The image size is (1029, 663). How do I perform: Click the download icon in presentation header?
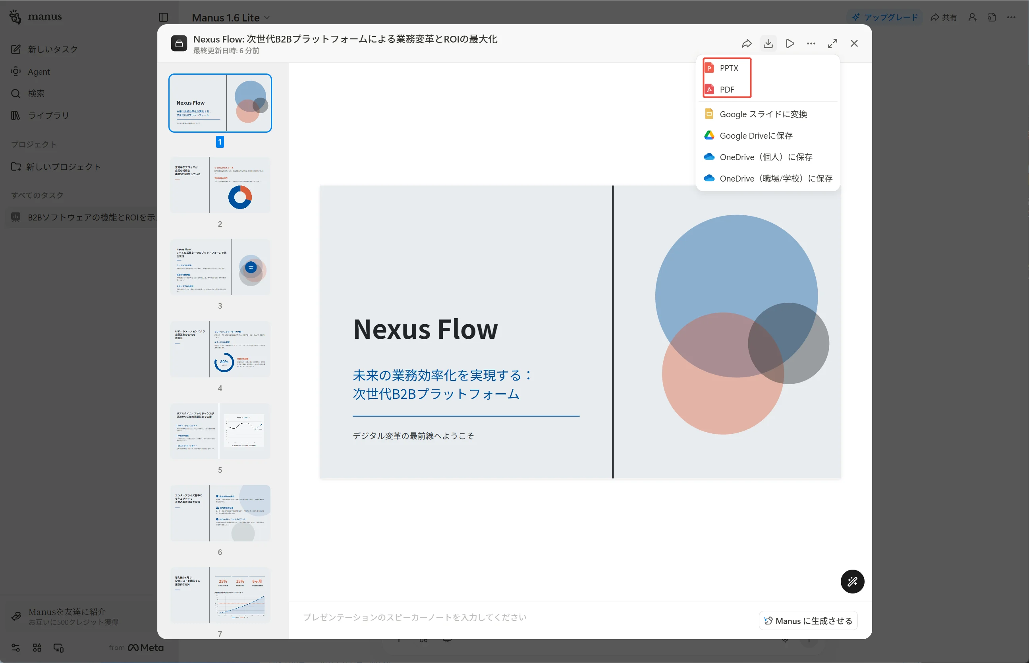point(768,43)
